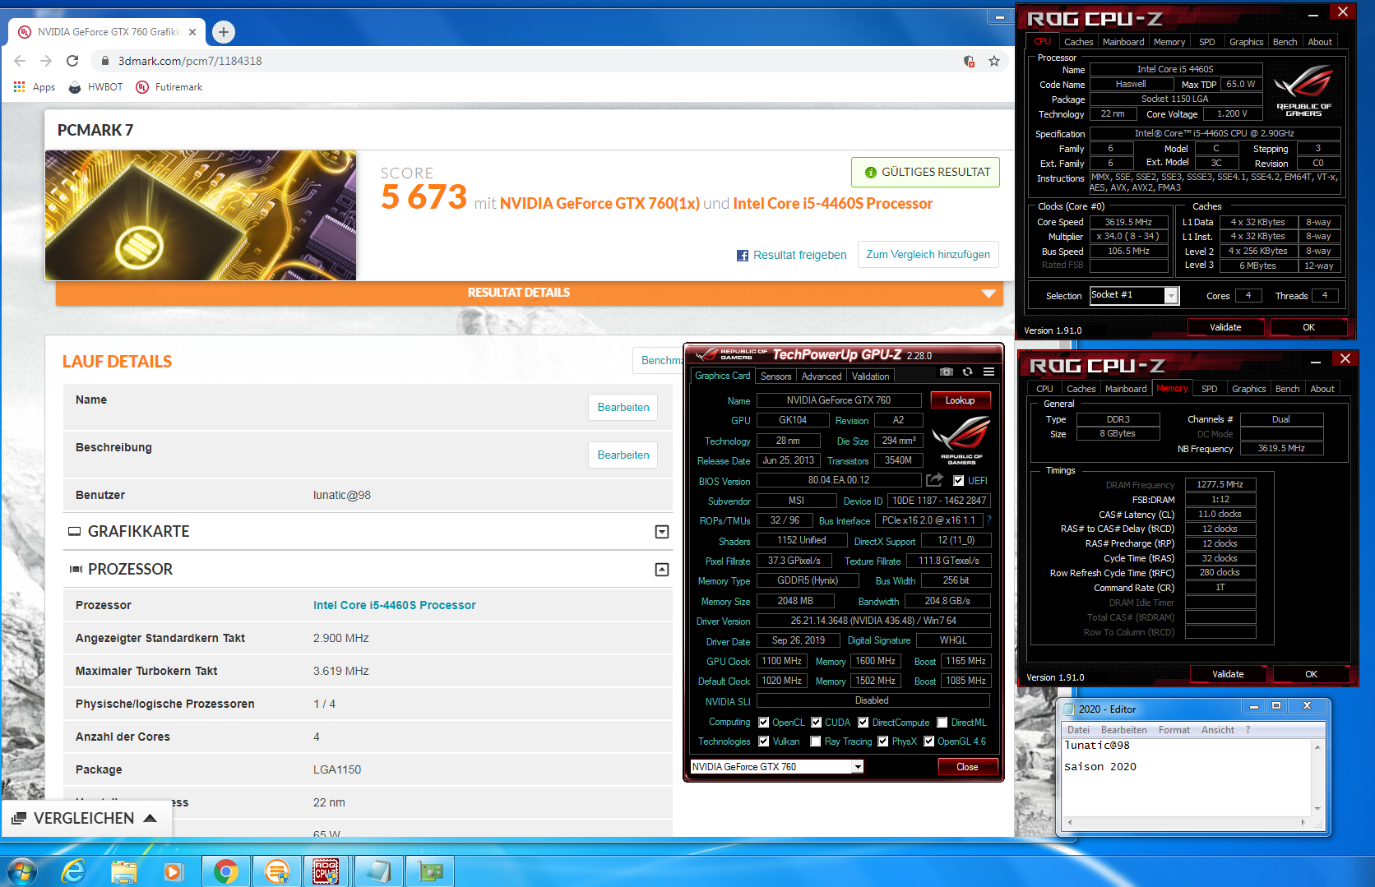Click Zum Vergleich hinzufügen button

928,255
